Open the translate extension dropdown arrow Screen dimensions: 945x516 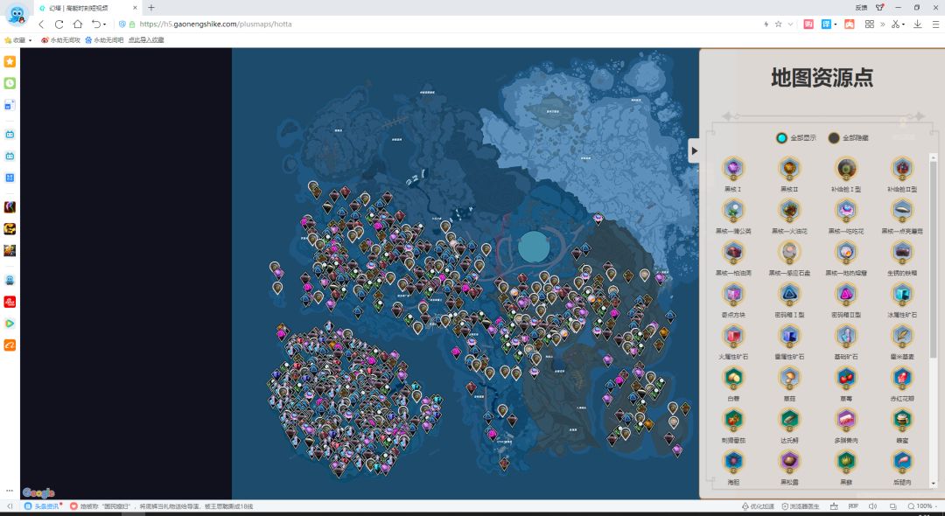pyautogui.click(x=836, y=24)
